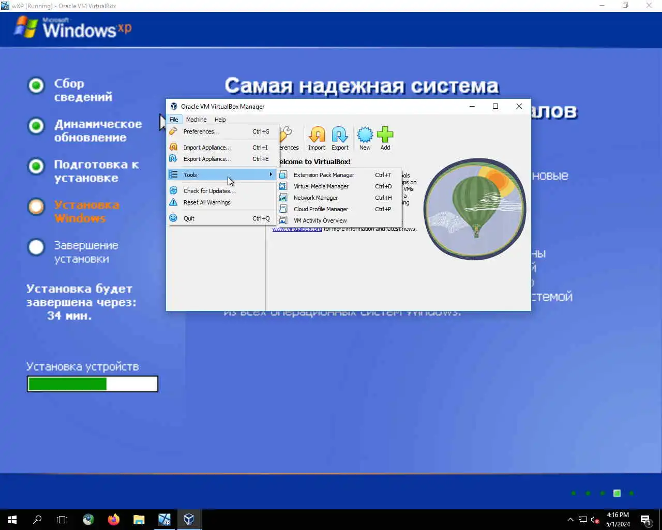662x530 pixels.
Task: Maximize the VirtualBox Manager window
Action: click(x=495, y=106)
